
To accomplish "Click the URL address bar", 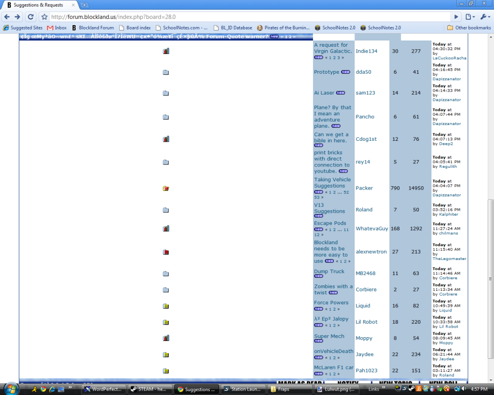I will click(x=249, y=17).
